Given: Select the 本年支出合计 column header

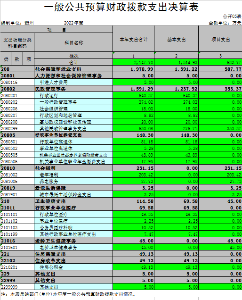Looking at the screenshot, I should coord(134,39).
